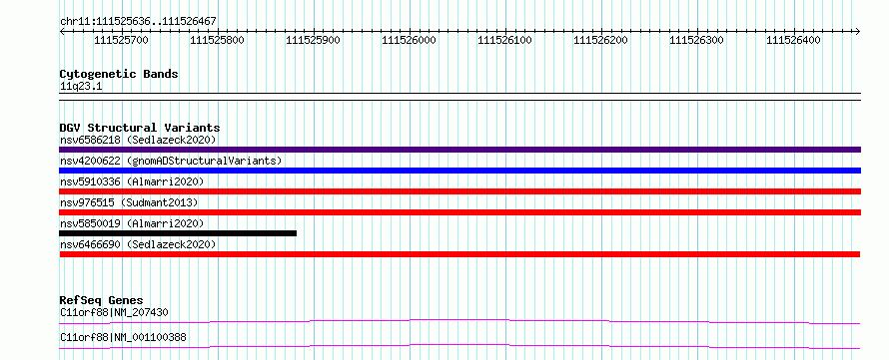Click ruler position 111525700
The image size is (889, 360).
click(121, 40)
